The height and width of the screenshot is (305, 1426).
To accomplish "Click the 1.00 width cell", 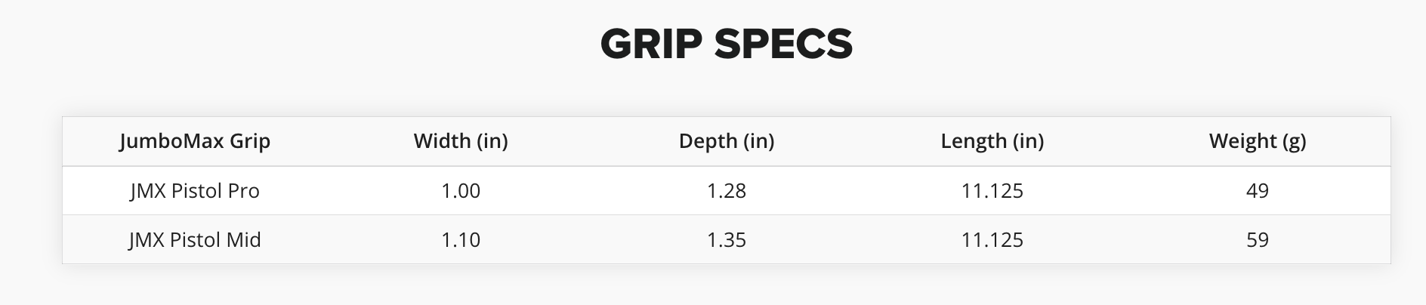I will pos(461,191).
